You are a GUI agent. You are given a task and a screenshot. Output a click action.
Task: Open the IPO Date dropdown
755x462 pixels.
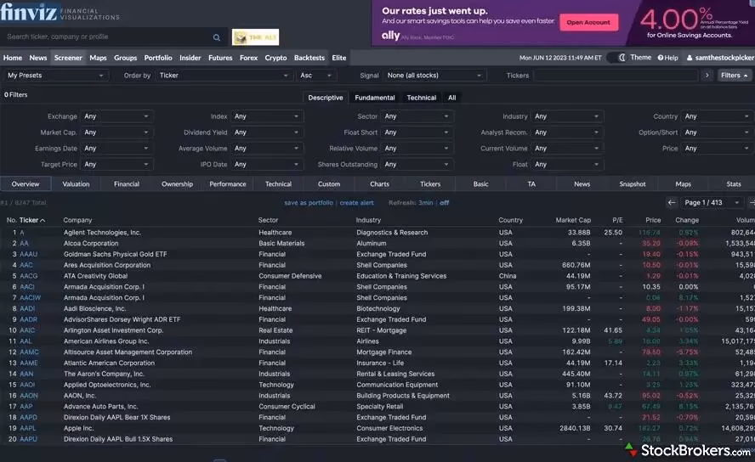click(x=267, y=165)
